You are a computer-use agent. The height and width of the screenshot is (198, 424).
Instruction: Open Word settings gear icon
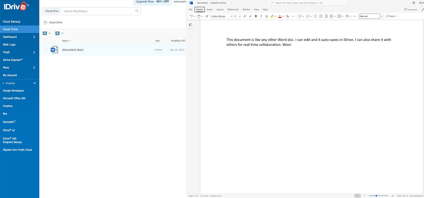coord(414,3)
